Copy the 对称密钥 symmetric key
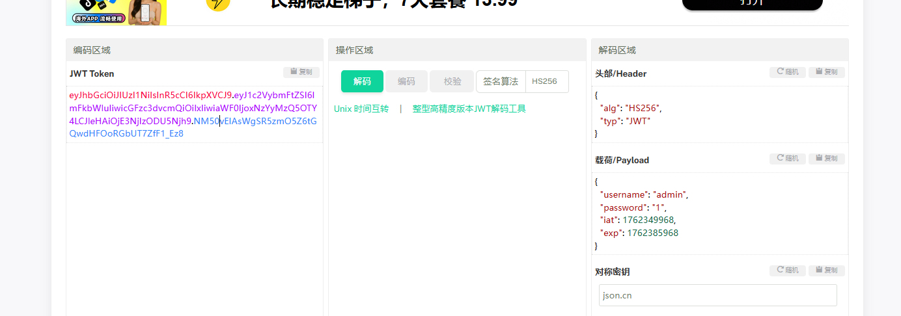Image resolution: width=901 pixels, height=316 pixels. pos(826,270)
